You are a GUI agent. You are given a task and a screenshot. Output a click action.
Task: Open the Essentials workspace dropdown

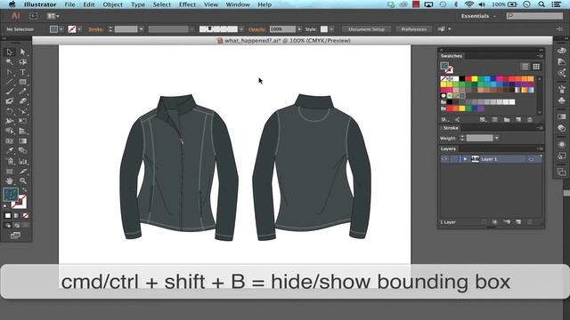point(478,16)
